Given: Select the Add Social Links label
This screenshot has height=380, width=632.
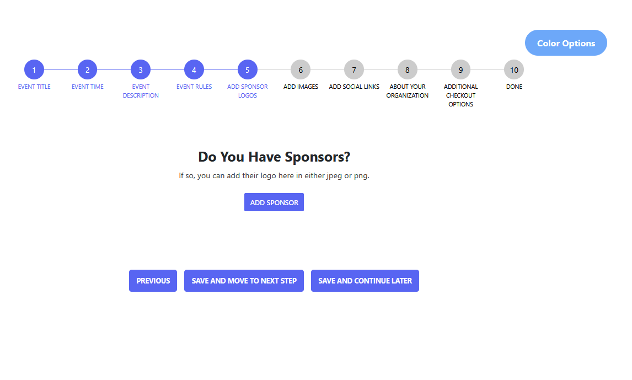Looking at the screenshot, I should (354, 87).
